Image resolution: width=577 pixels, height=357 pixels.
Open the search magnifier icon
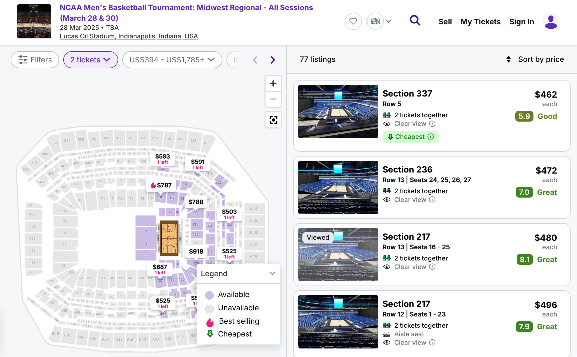415,21
